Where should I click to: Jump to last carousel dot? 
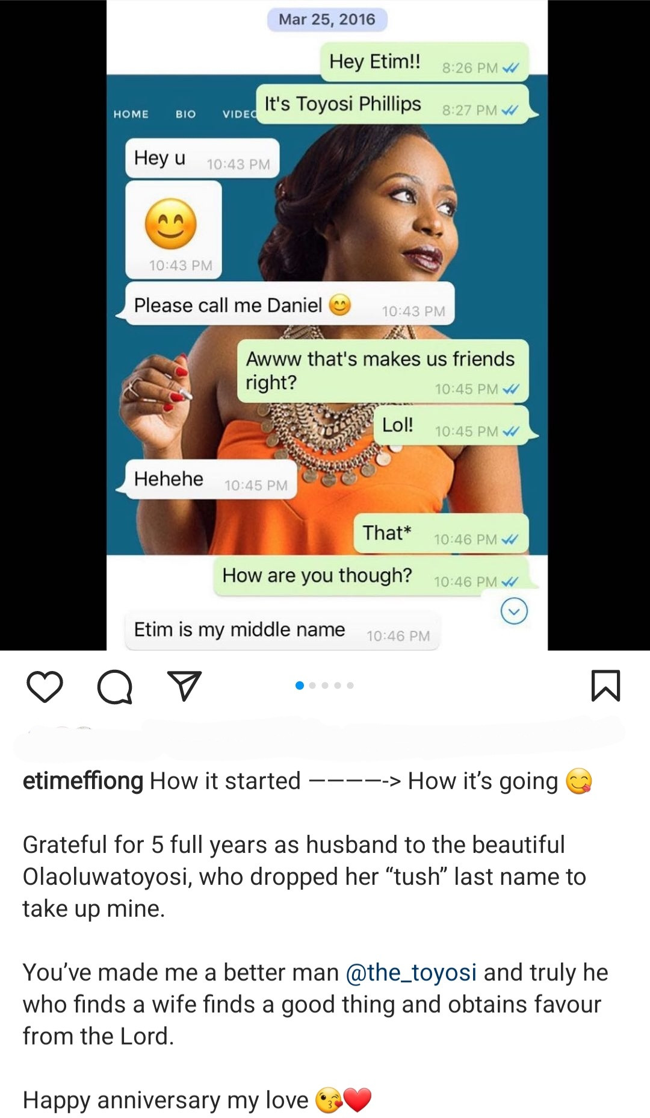tap(350, 685)
